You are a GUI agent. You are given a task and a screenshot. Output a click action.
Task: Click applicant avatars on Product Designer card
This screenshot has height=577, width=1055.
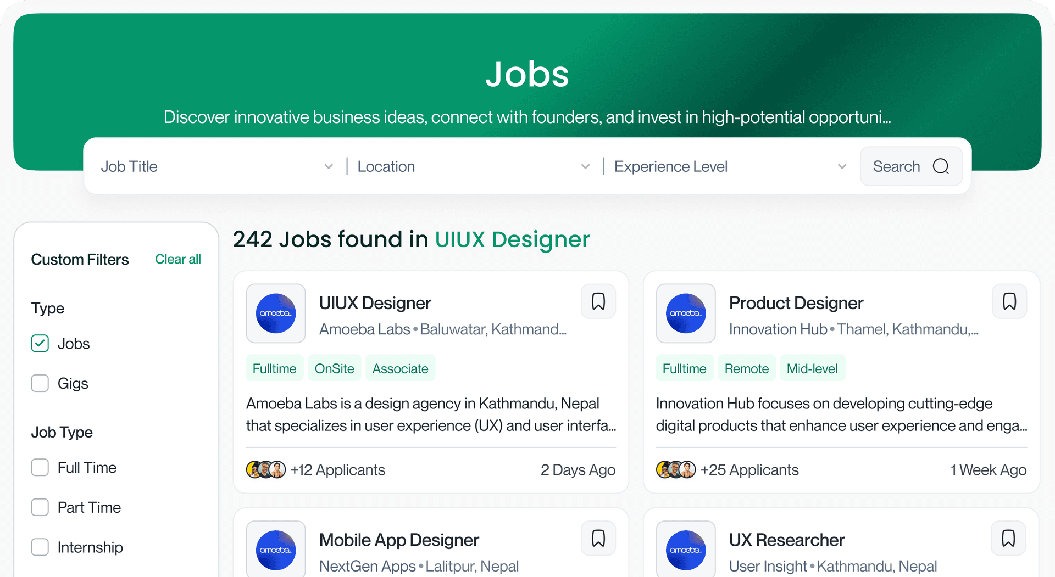(676, 470)
